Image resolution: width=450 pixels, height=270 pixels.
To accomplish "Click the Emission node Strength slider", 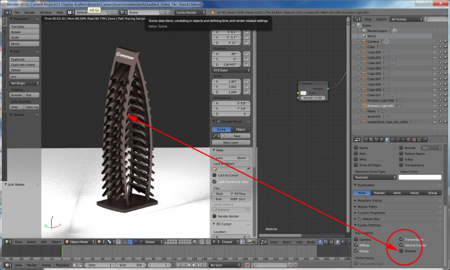I will pos(313,98).
